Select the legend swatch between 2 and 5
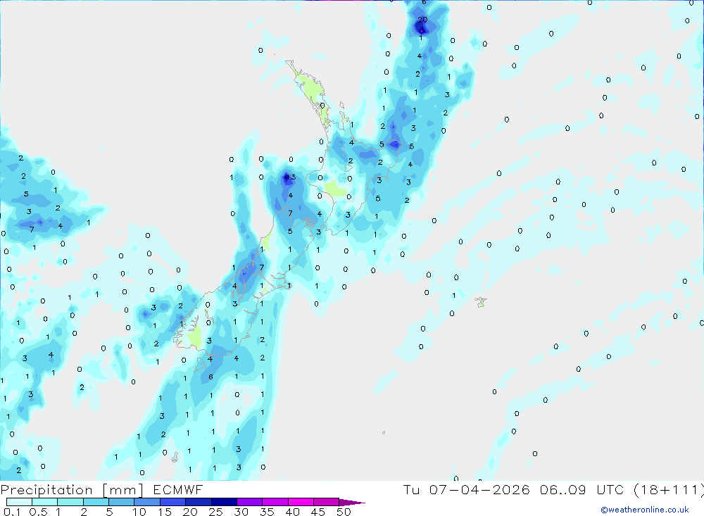704x516 pixels. 96,502
